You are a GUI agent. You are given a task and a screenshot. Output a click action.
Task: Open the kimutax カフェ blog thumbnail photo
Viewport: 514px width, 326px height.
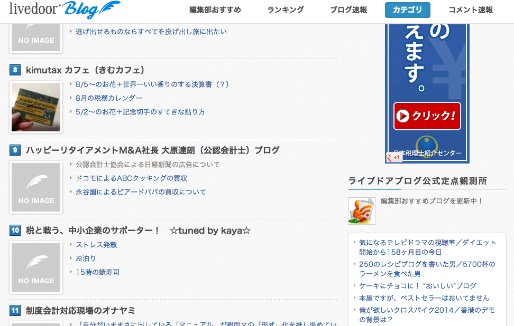[x=36, y=107]
